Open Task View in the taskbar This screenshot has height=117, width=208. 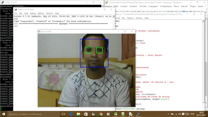(x=63, y=114)
